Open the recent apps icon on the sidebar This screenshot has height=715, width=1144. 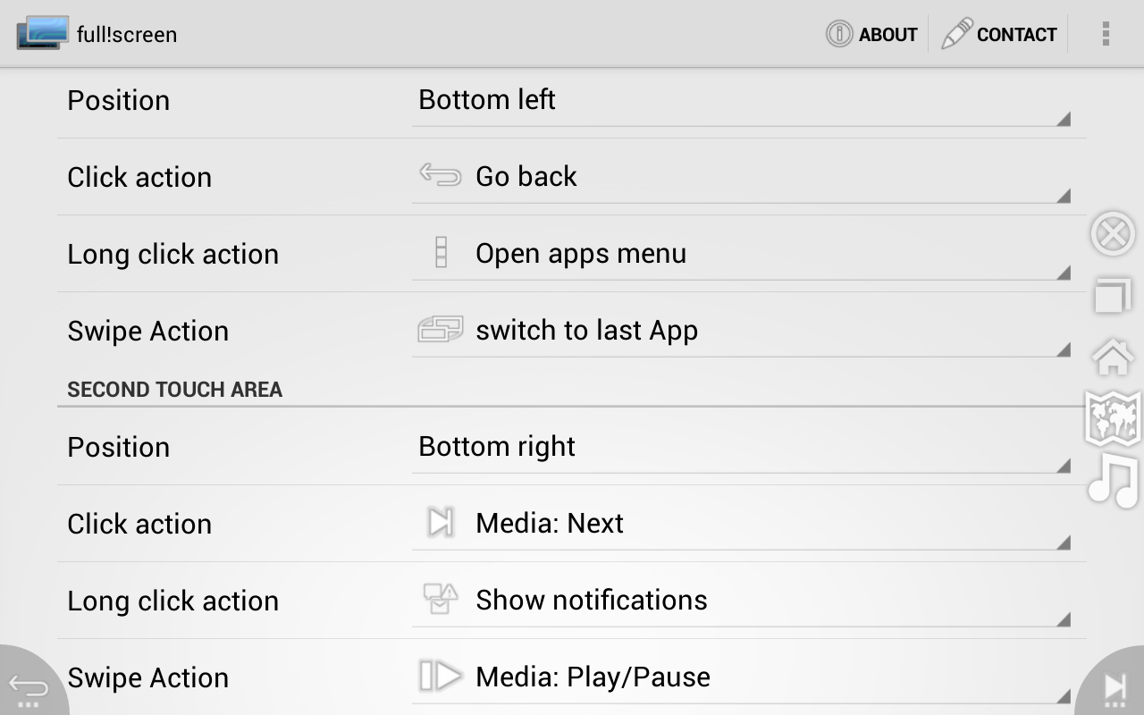(1112, 295)
